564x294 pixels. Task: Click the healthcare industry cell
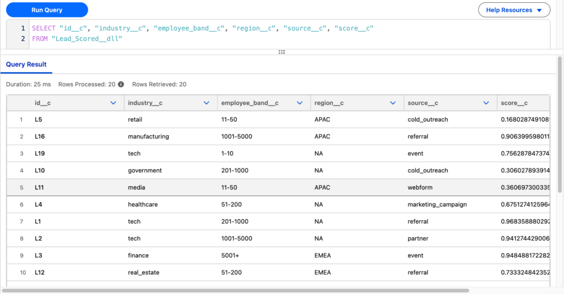click(x=170, y=204)
